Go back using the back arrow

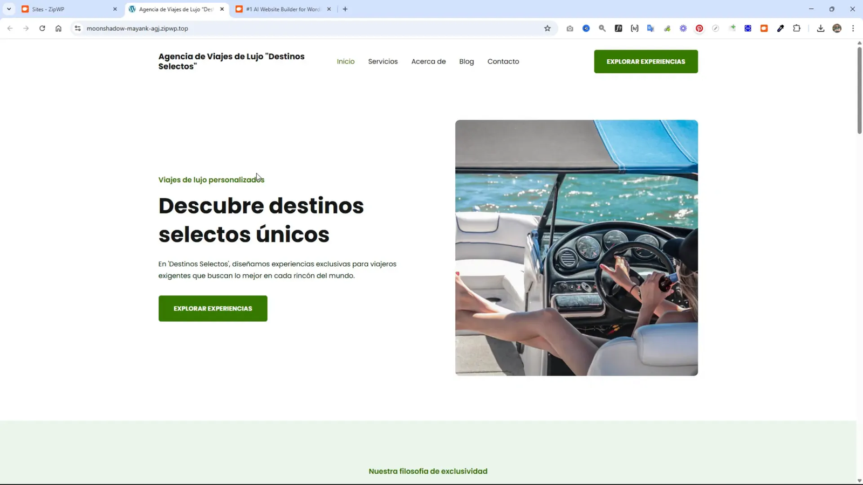click(x=10, y=28)
